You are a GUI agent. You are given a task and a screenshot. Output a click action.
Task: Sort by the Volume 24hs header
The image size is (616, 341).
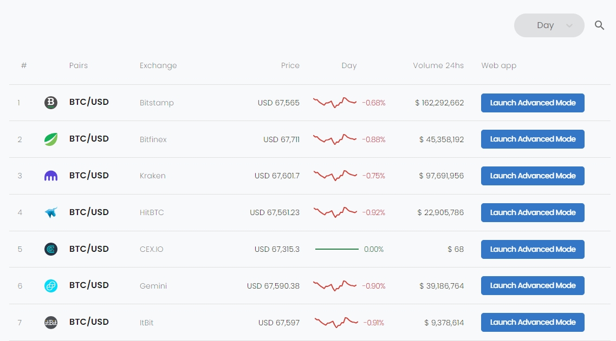pos(438,65)
